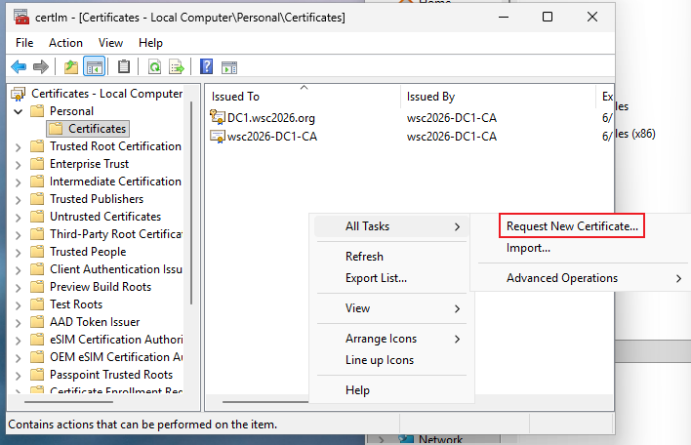
Task: Click the Back arrow toolbar icon
Action: [x=19, y=67]
